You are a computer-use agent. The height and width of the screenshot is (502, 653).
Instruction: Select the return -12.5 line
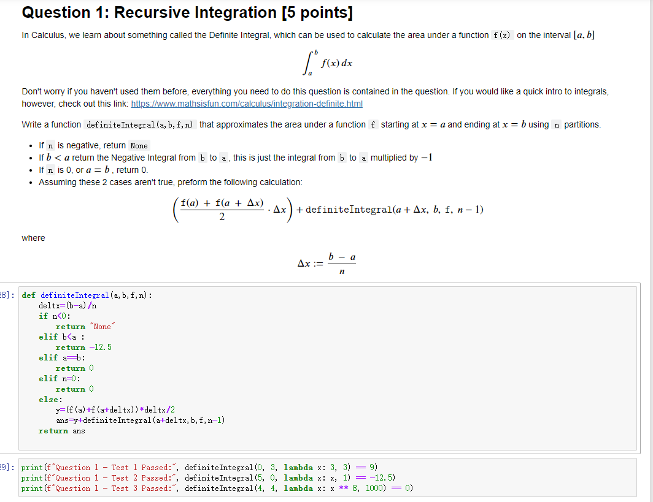[84, 348]
